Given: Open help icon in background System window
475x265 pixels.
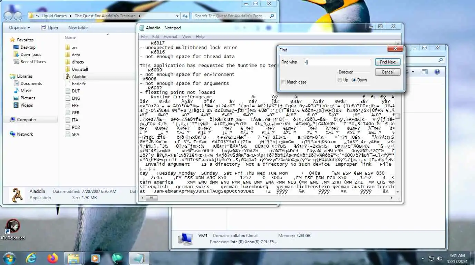Looking at the screenshot, I should click(x=437, y=72).
